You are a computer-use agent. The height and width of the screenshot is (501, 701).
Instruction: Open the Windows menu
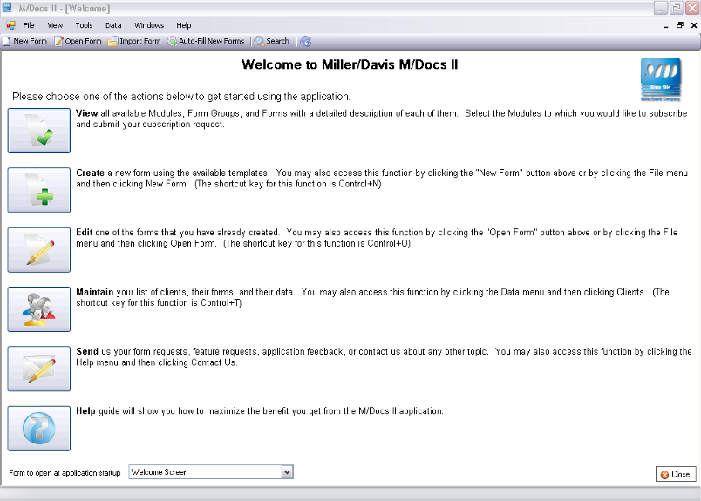click(x=149, y=25)
